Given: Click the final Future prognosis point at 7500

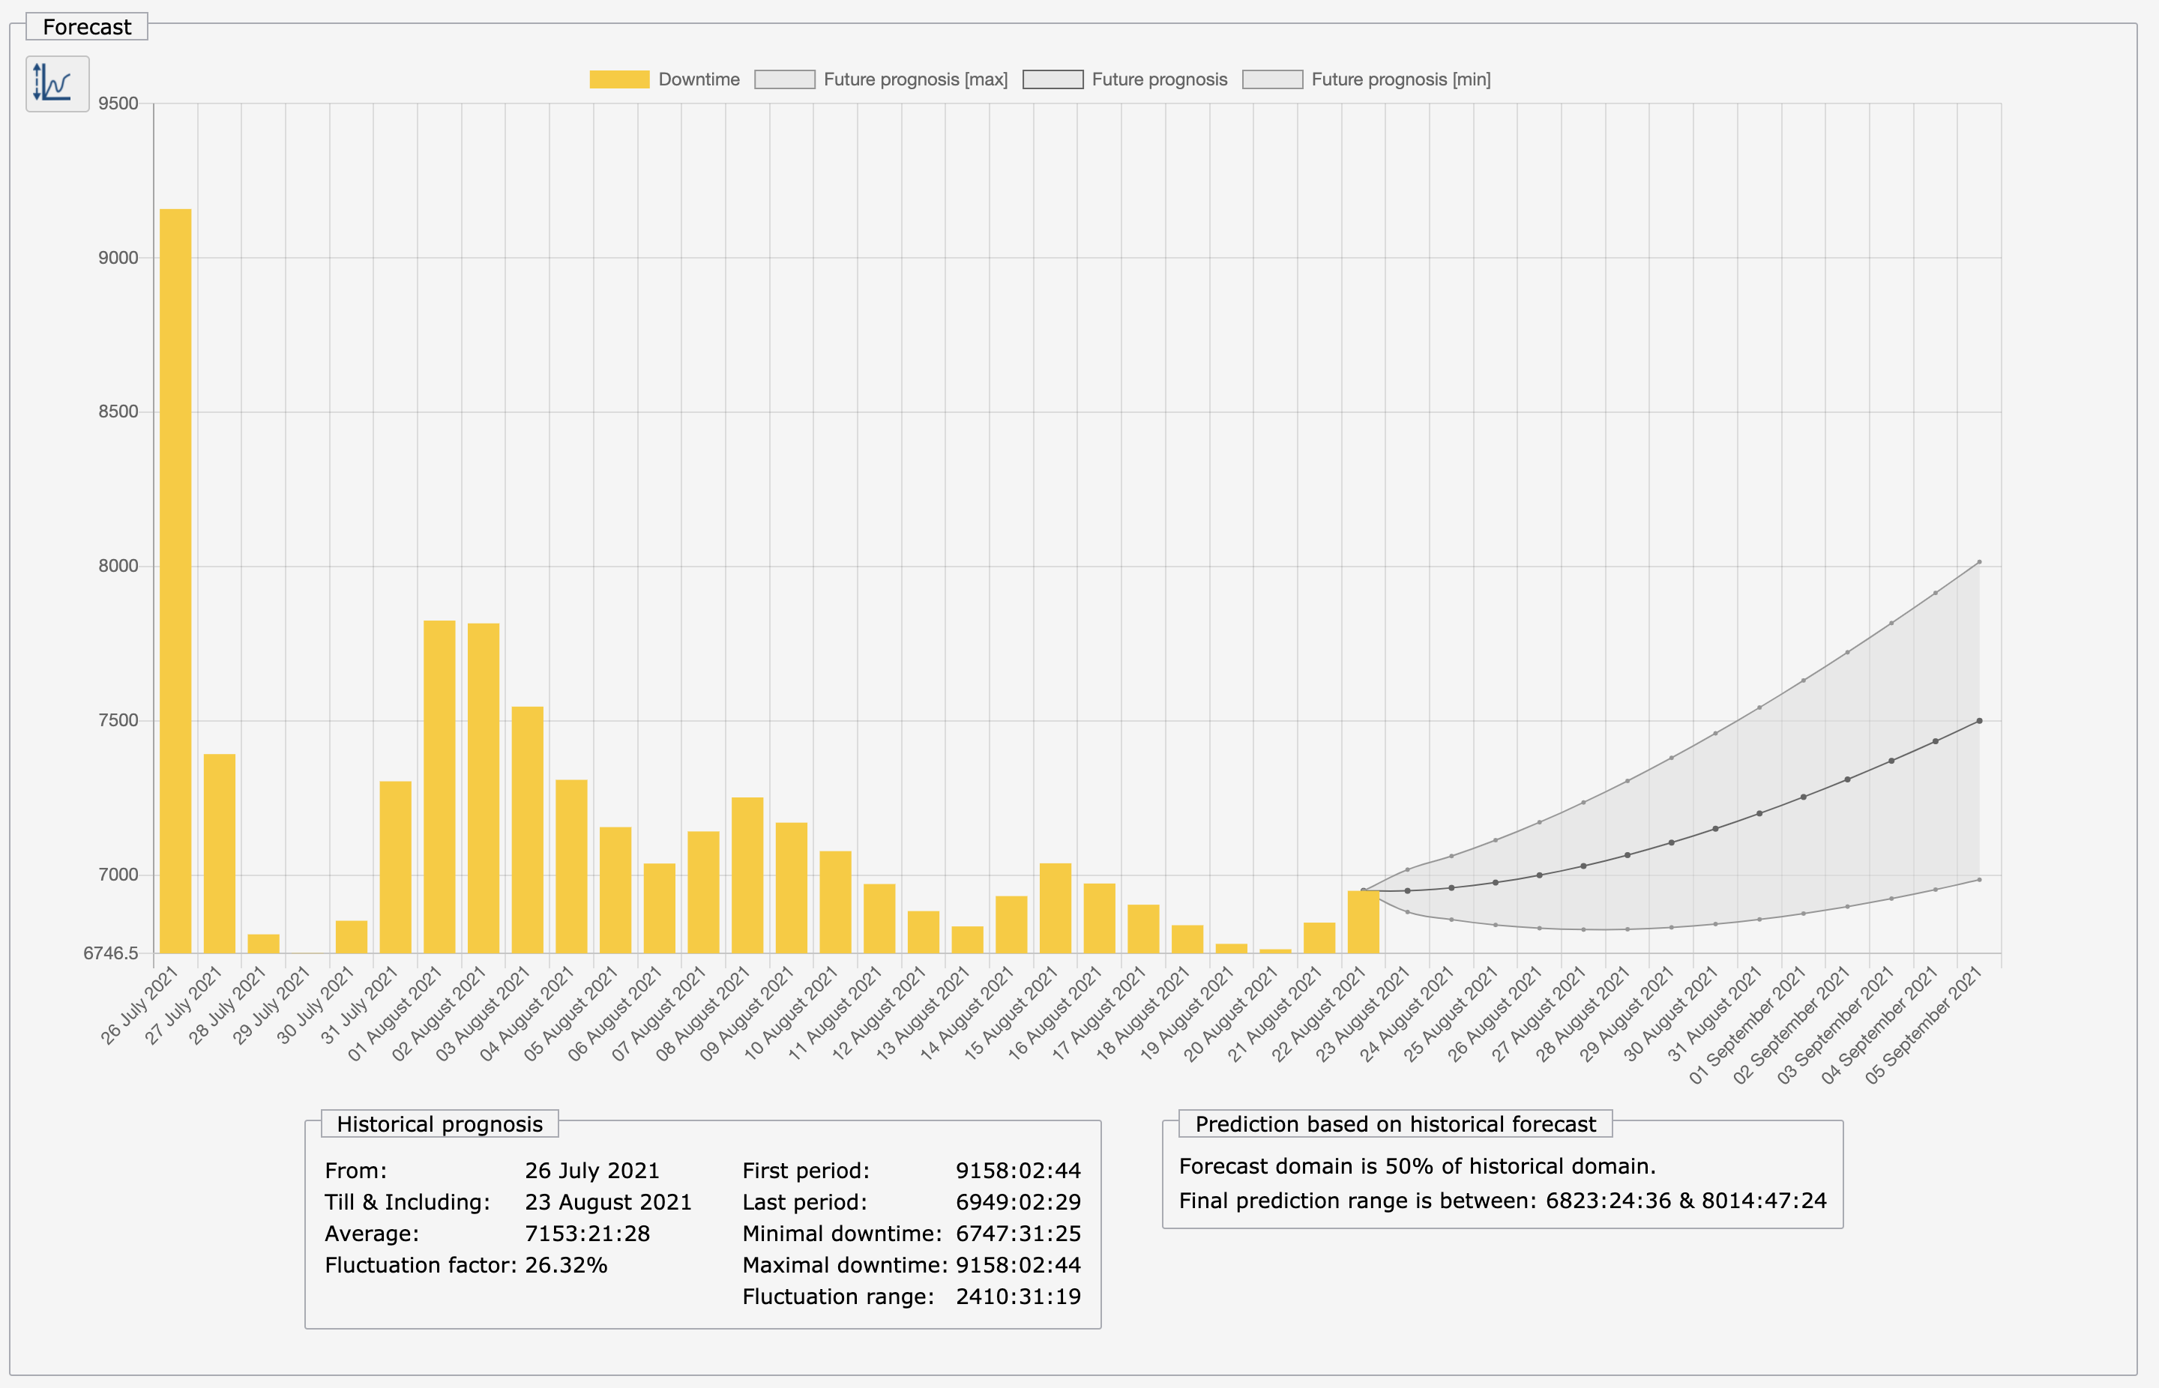Looking at the screenshot, I should 1978,721.
